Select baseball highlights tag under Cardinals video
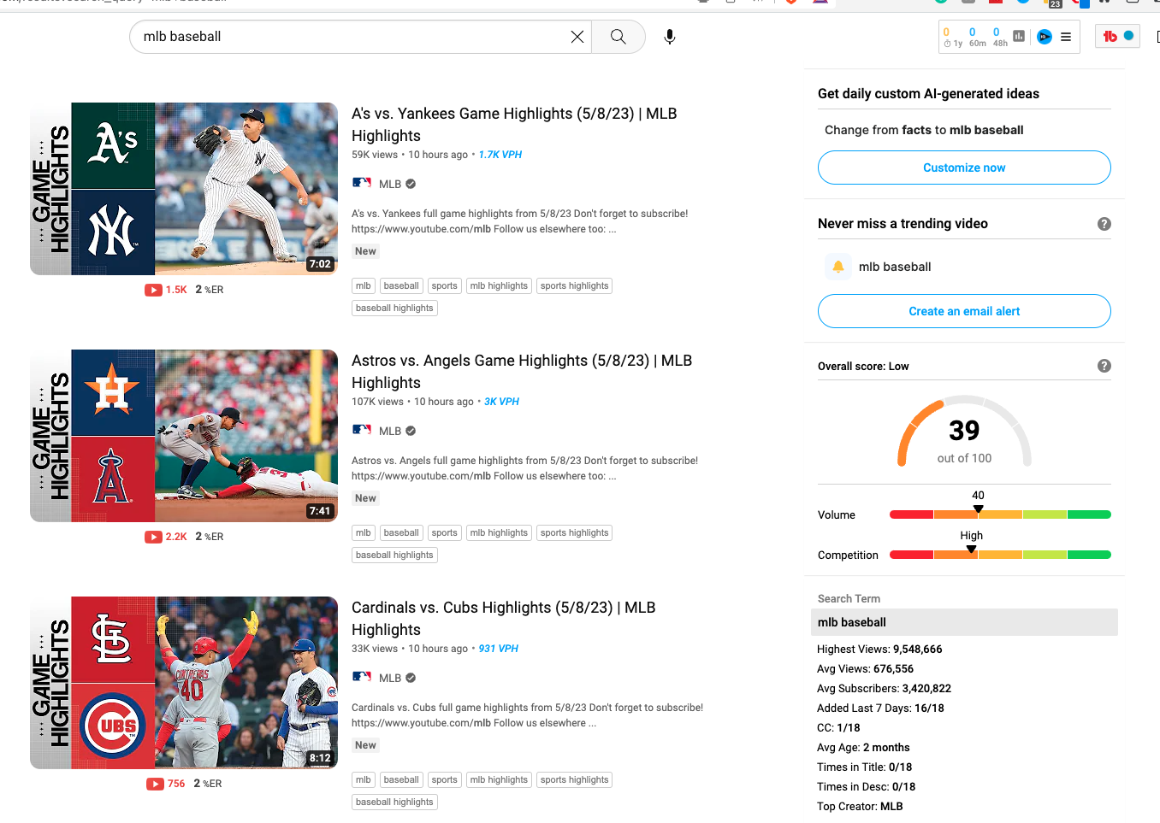The height and width of the screenshot is (823, 1160). tap(395, 802)
